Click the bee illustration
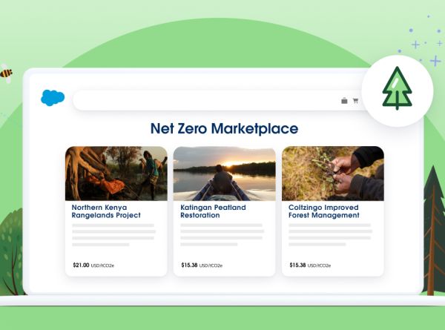This screenshot has width=445, height=330. pos(6,73)
